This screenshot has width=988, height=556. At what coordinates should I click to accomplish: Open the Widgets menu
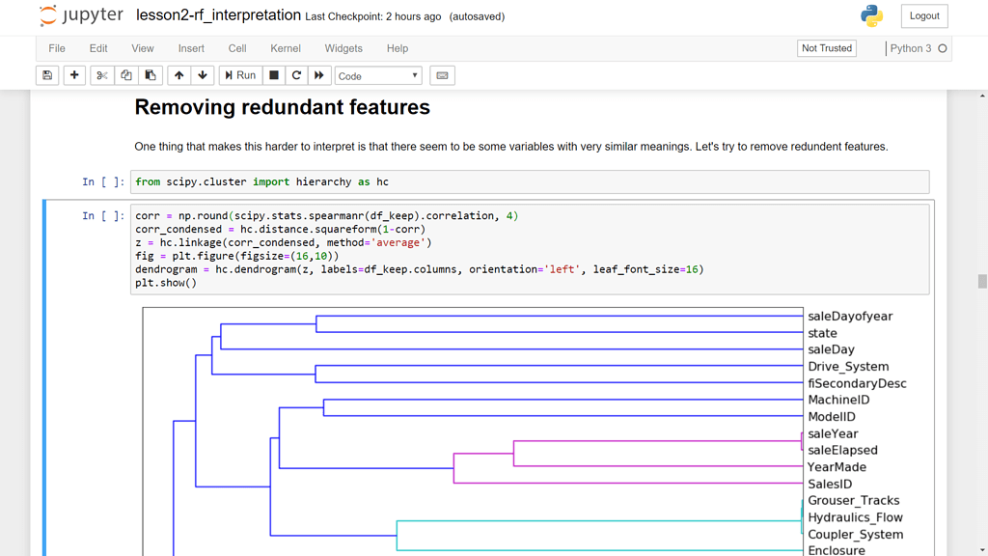click(x=343, y=48)
